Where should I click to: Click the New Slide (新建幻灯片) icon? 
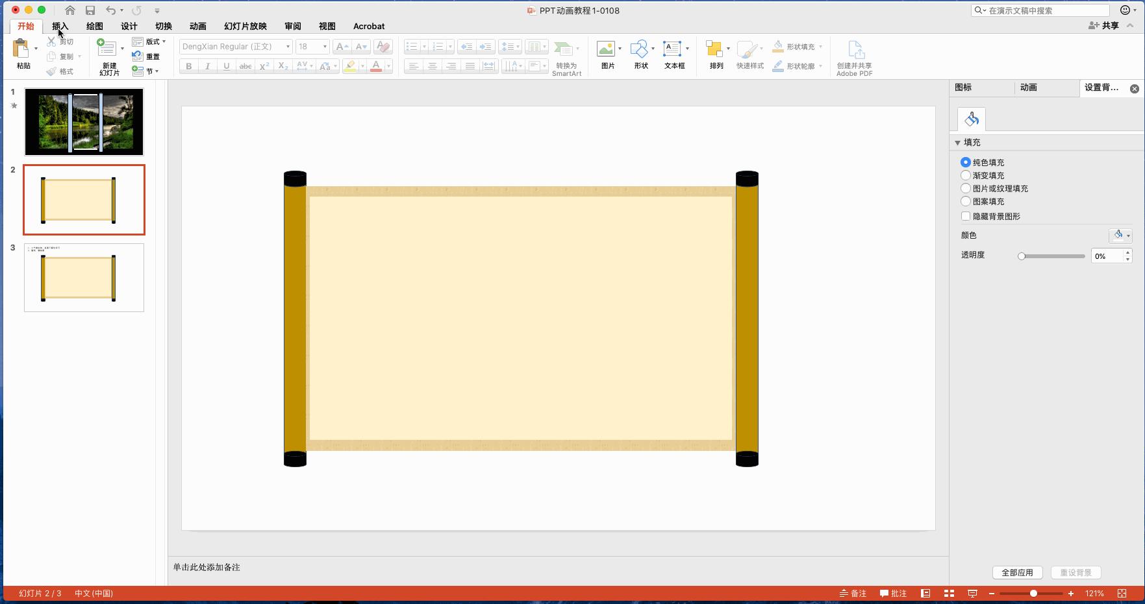click(x=107, y=49)
